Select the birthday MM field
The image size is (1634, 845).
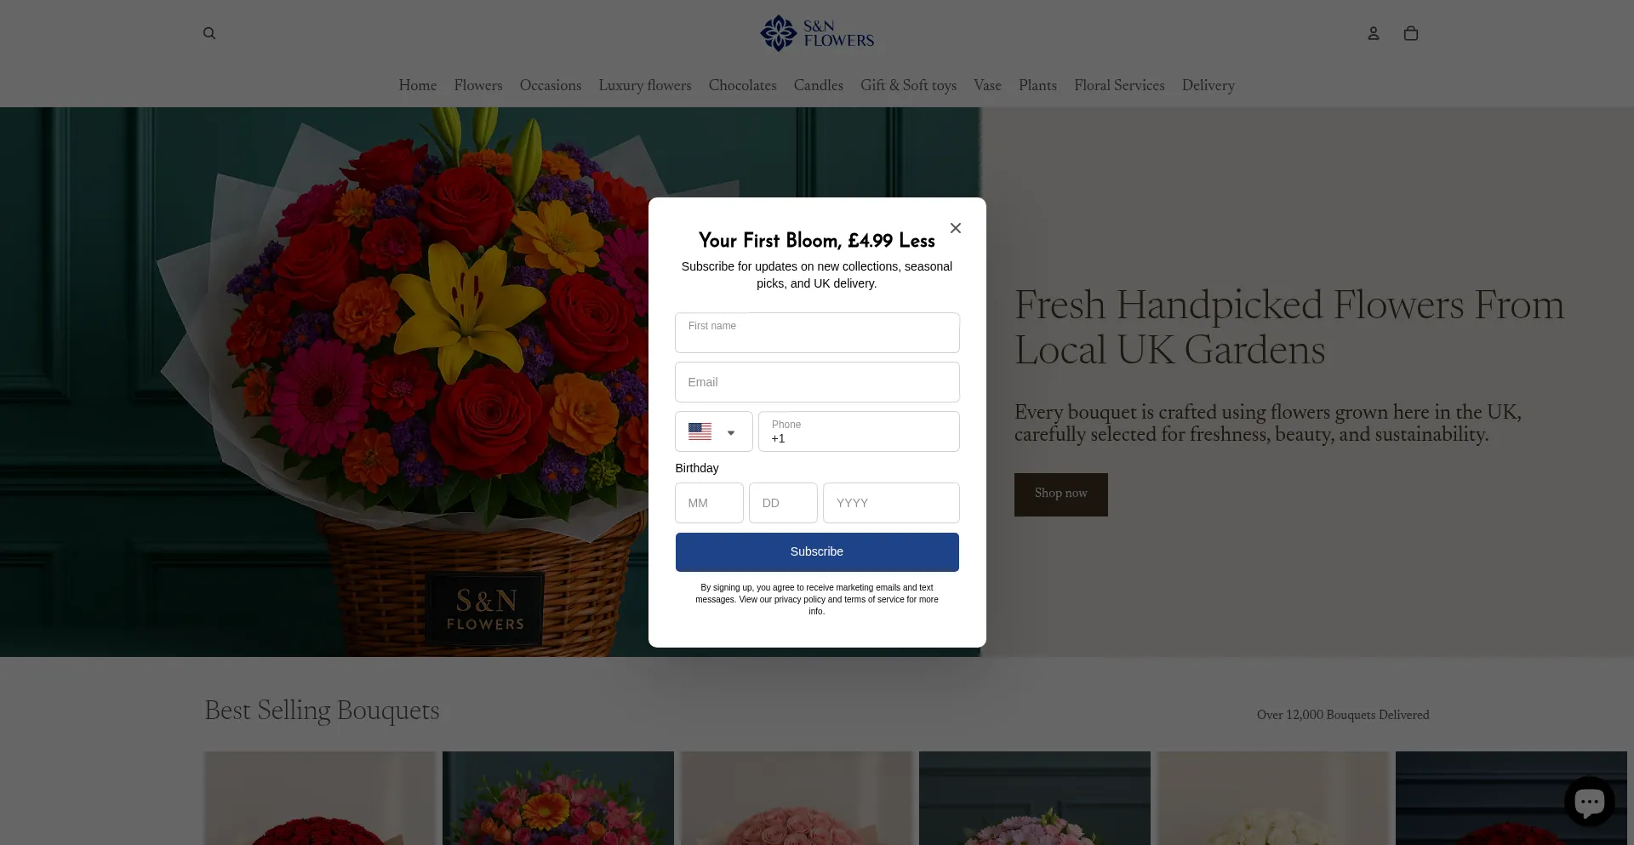(709, 503)
